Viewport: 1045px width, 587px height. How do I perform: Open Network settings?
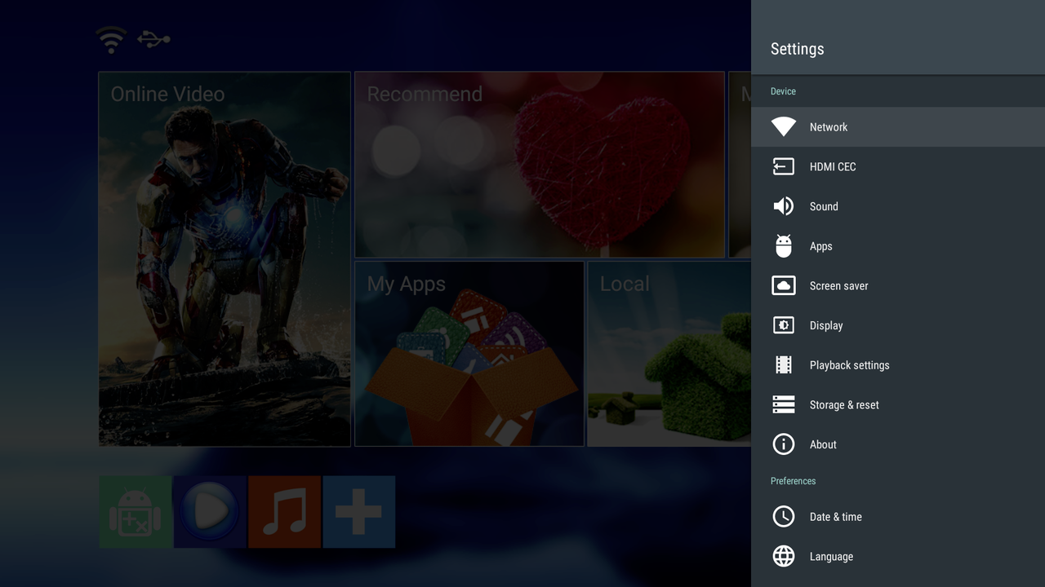tap(898, 126)
